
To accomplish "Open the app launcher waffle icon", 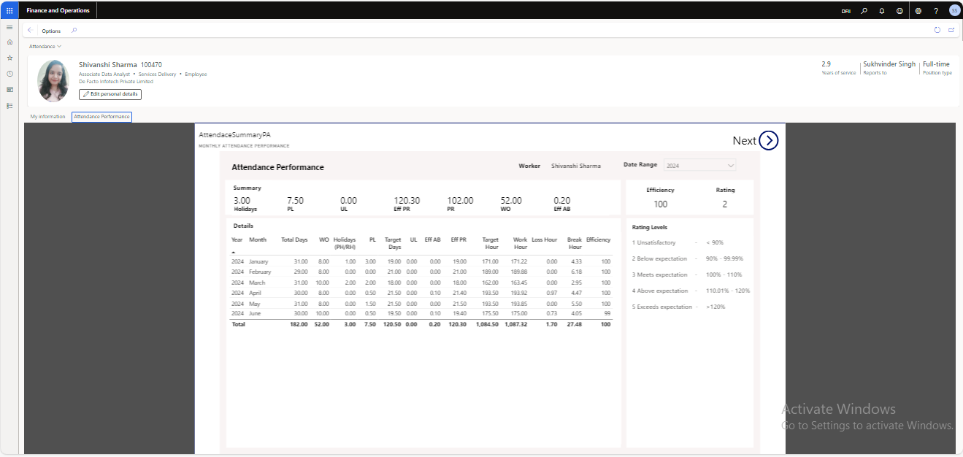I will [x=9, y=10].
